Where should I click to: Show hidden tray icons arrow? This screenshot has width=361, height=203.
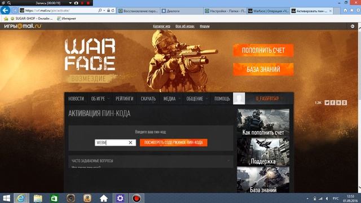307,198
